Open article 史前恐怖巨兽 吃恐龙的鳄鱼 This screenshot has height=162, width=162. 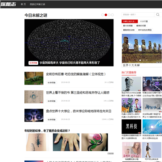76,74
